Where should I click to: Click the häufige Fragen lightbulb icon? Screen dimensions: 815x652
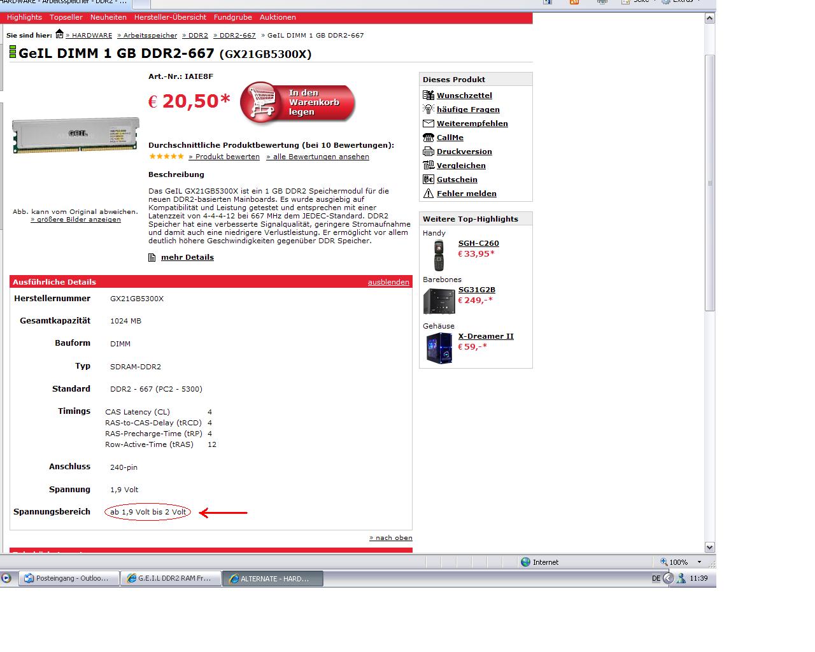429,110
